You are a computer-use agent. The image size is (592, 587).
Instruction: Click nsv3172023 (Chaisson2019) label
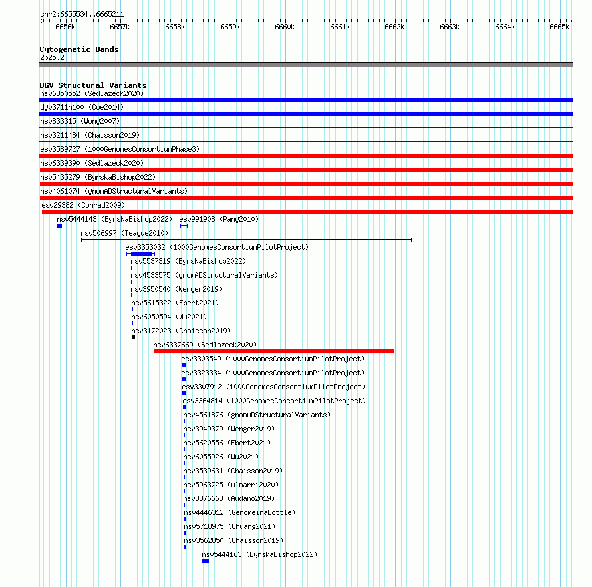[x=181, y=331]
